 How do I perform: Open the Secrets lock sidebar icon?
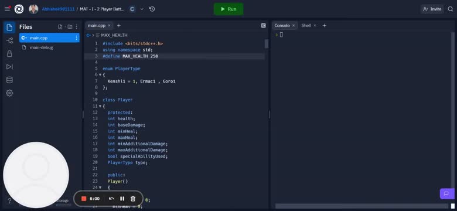coord(9,53)
